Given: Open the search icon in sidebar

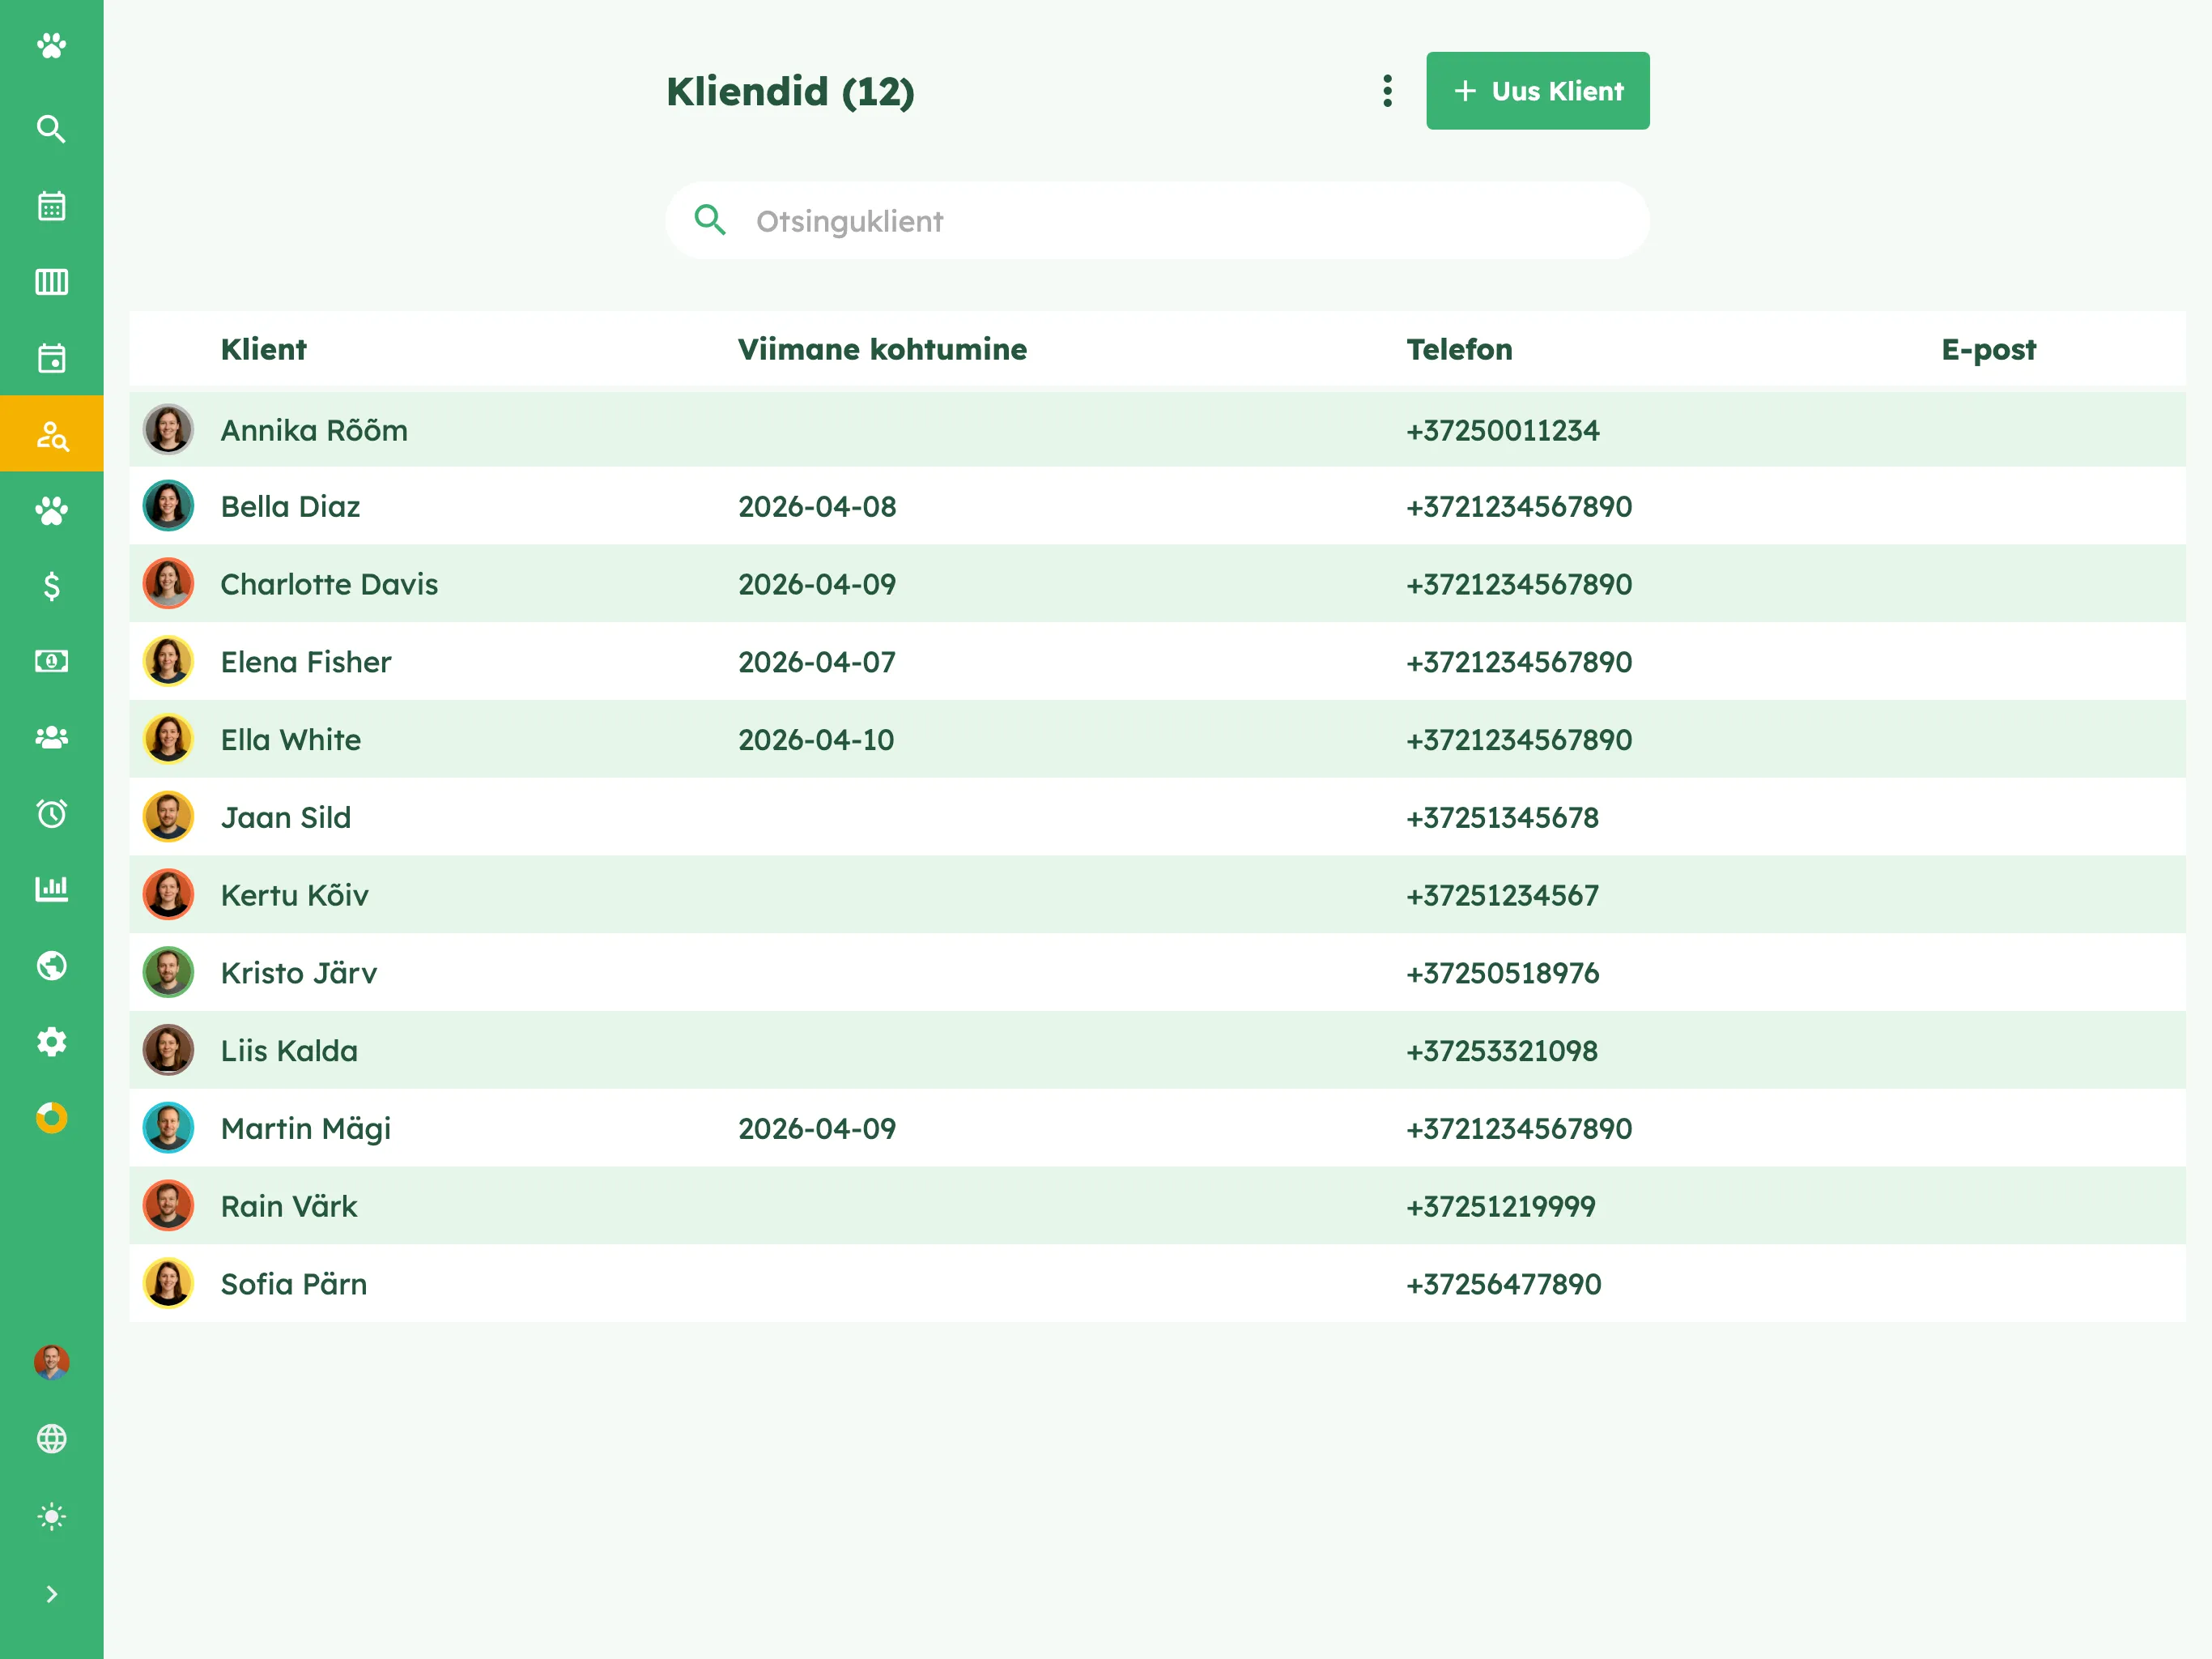Looking at the screenshot, I should (x=51, y=129).
